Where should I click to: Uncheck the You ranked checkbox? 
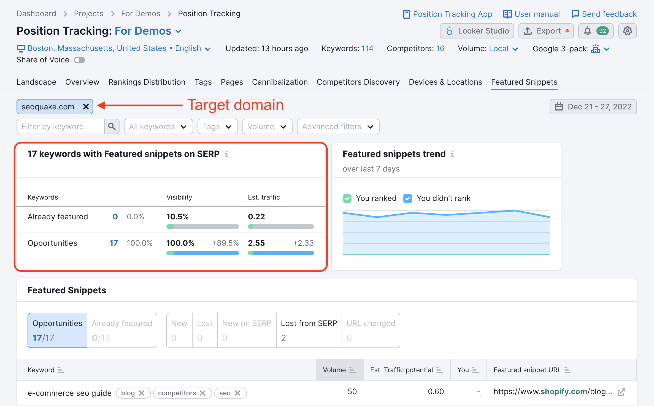347,198
